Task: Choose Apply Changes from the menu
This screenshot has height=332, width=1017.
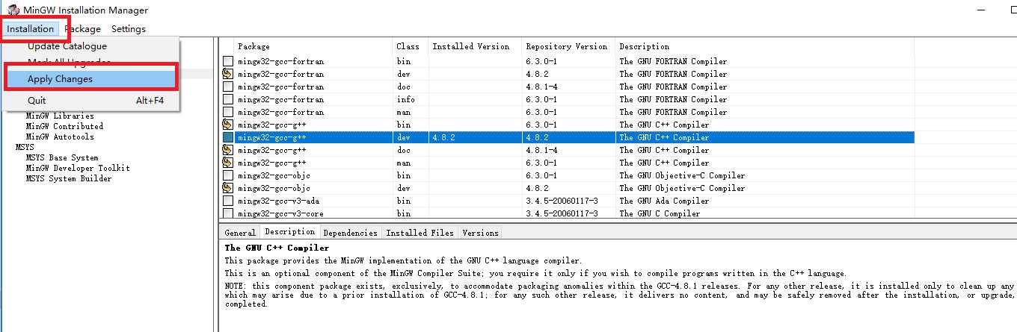Action: point(90,78)
